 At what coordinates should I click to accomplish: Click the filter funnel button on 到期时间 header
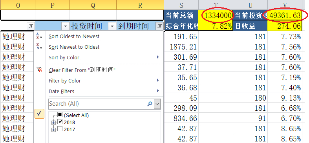pos(159,26)
